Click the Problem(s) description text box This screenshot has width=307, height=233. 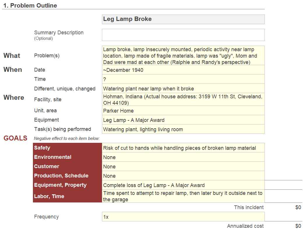183,56
